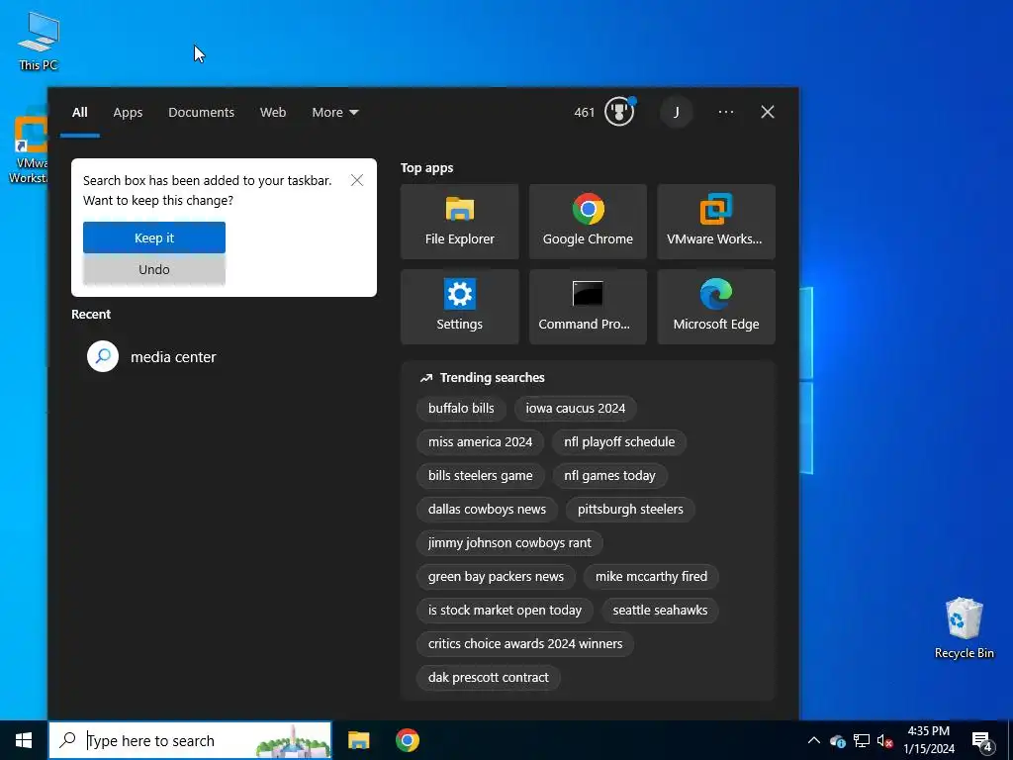Open File Explorer on the taskbar

click(358, 740)
